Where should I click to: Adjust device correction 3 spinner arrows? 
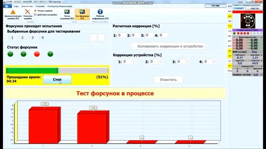click(187, 62)
